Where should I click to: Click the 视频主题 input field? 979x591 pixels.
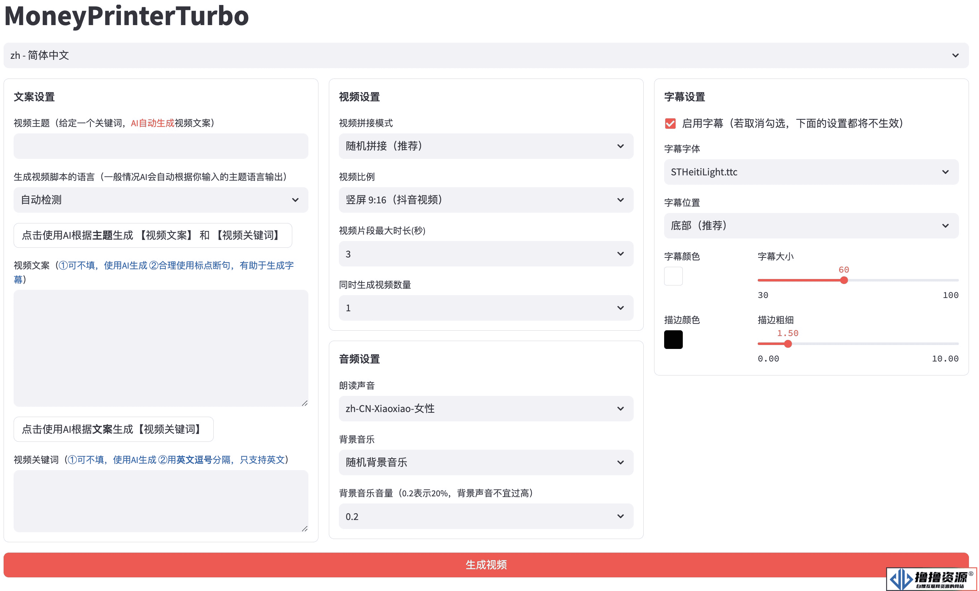point(161,146)
